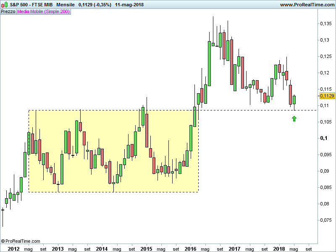Click the © ProRealTime.com copyright text
The width and height of the screenshot is (336, 252).
[x=21, y=241]
